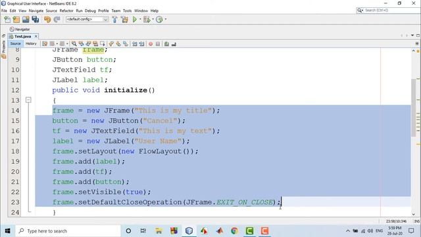
Task: Run the project with the green arrow
Action: 134,19
